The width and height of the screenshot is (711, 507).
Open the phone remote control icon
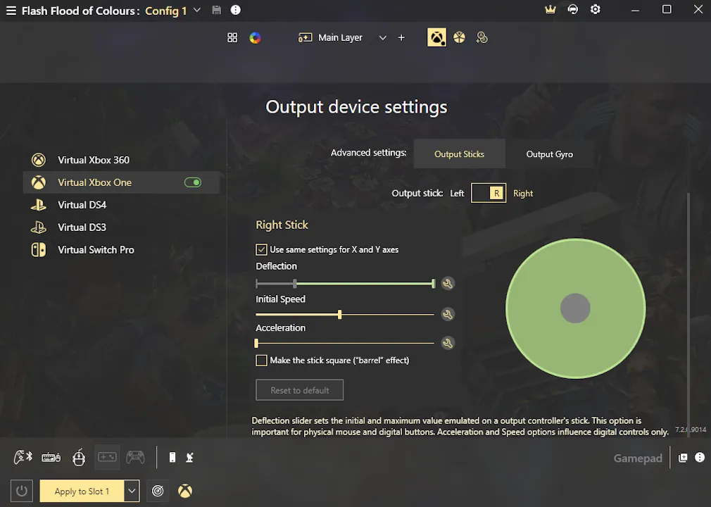[172, 458]
